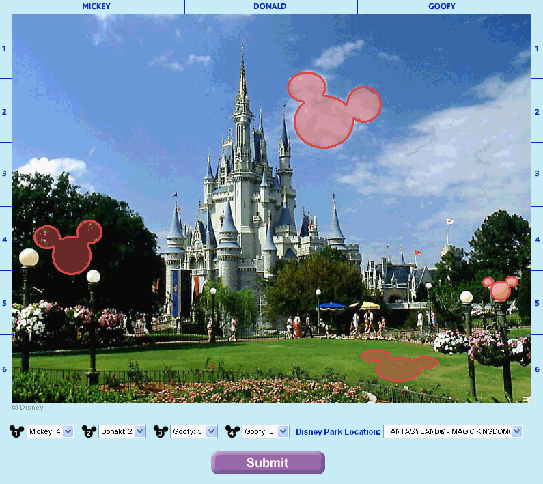The height and width of the screenshot is (484, 543).
Task: Click the left row label 1
Action: pyautogui.click(x=4, y=48)
